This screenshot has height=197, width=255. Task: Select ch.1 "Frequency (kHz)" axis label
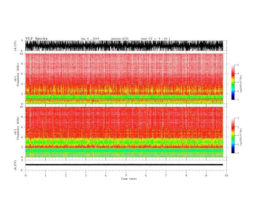point(18,75)
